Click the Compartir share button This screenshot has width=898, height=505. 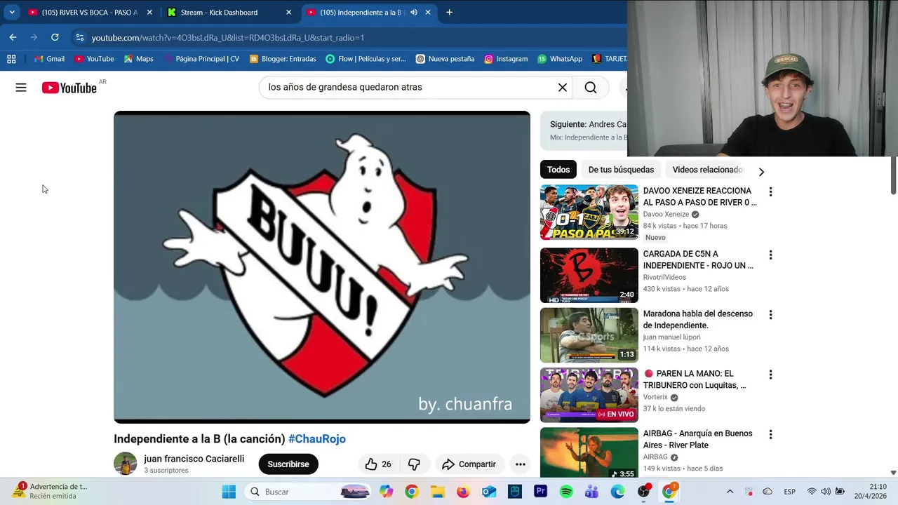click(469, 464)
